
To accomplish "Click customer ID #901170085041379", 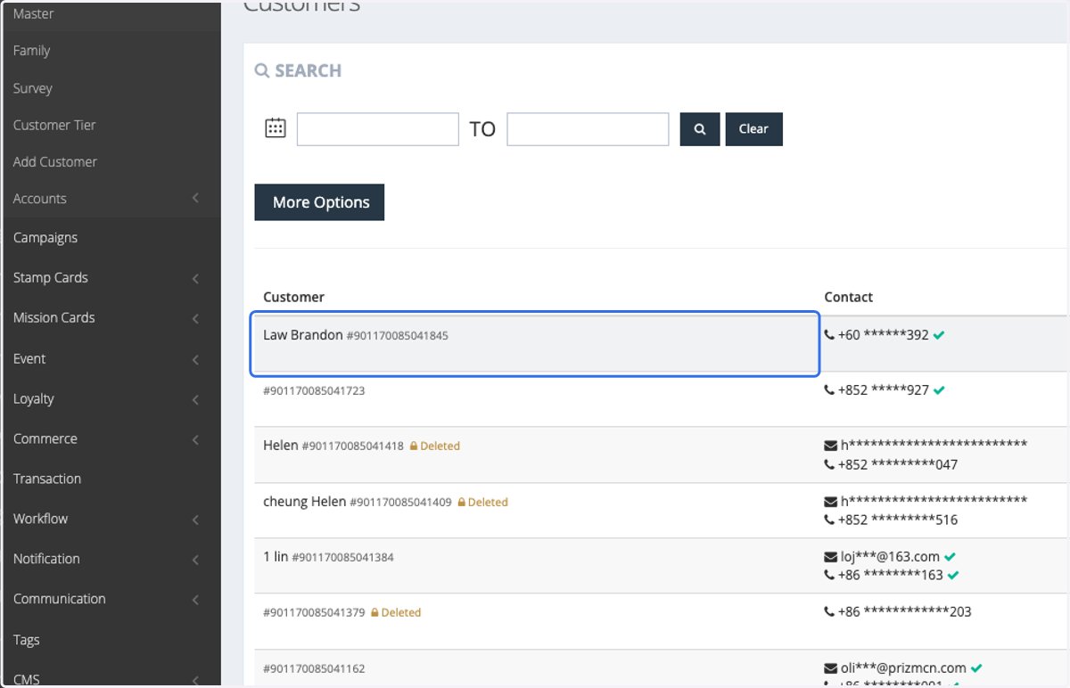I will tap(314, 613).
